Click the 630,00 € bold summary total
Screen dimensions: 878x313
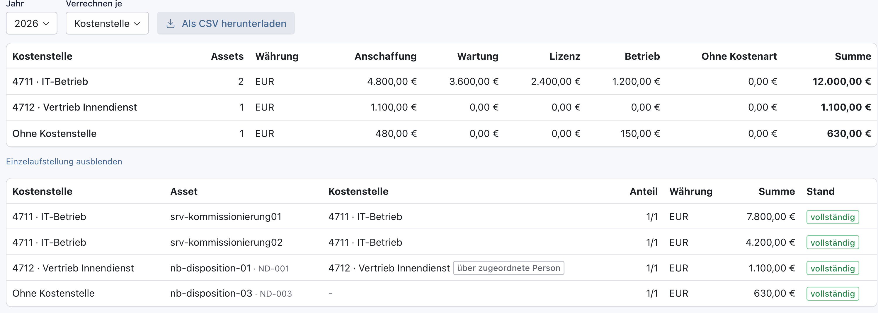pos(849,133)
